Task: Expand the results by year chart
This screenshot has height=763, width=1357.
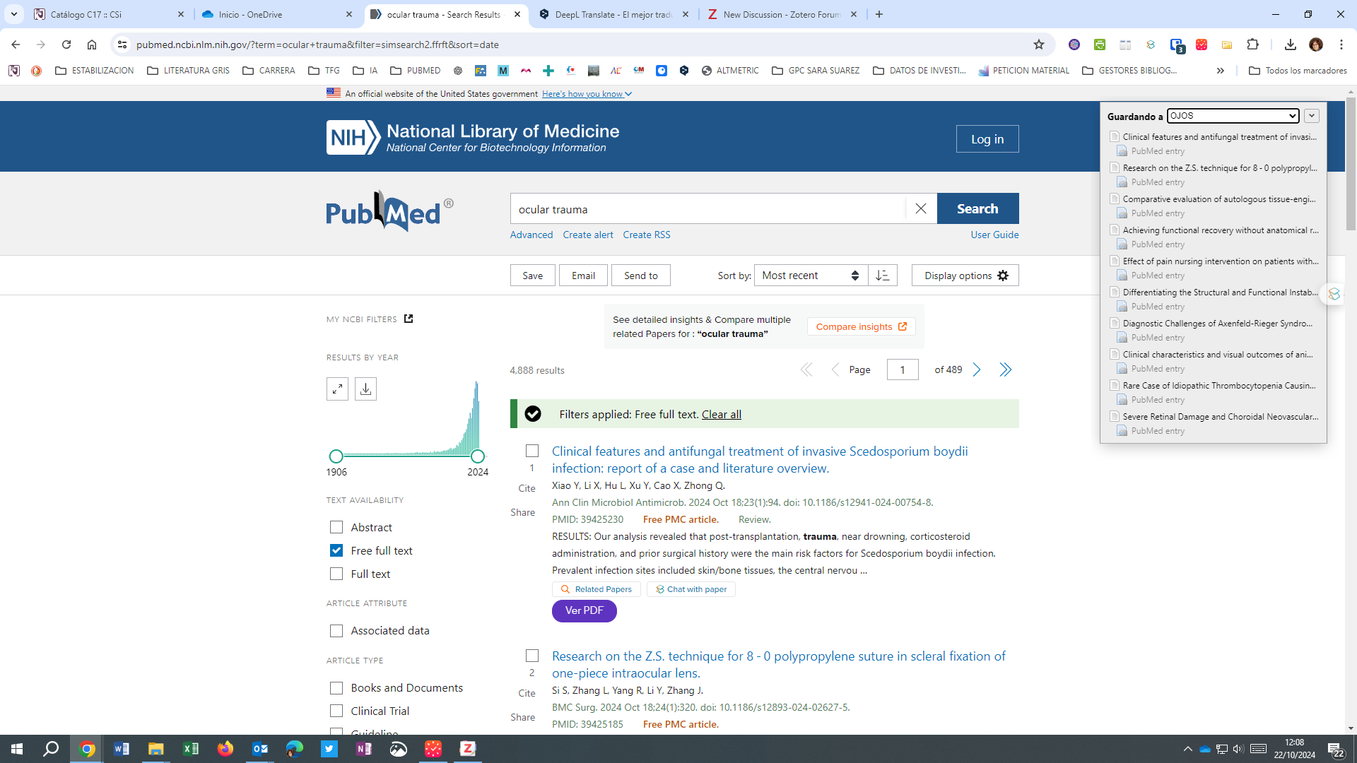Action: point(337,389)
